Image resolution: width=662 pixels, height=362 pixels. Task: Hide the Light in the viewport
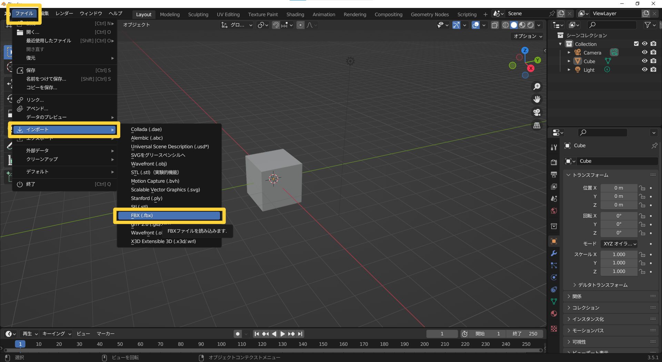point(645,69)
